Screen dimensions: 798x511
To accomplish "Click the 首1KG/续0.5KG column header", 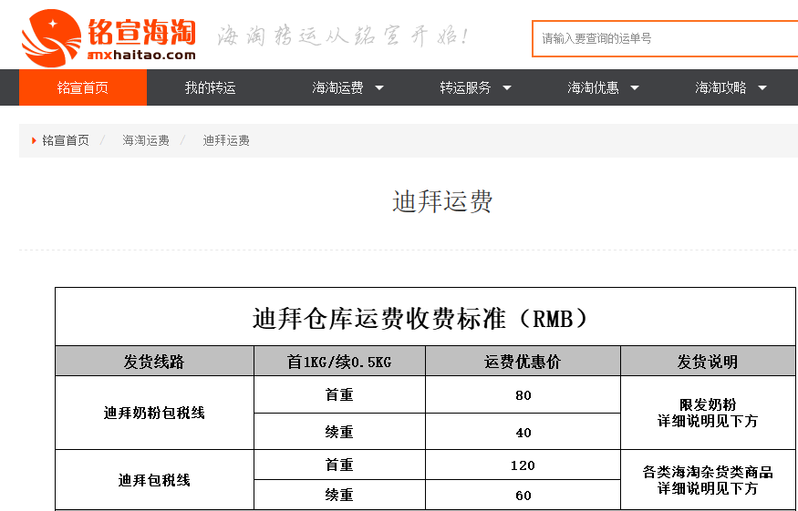I will click(x=339, y=362).
